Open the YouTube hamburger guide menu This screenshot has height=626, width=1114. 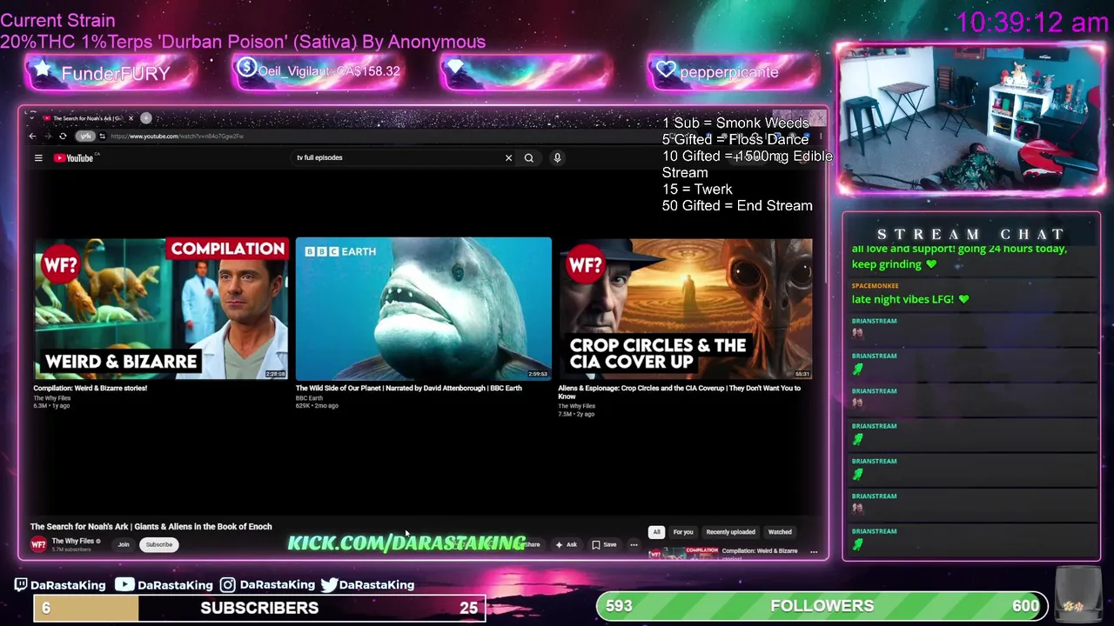[x=38, y=157]
